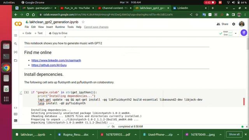Run code cell 1
This screenshot has width=249, height=140.
coord(26,92)
